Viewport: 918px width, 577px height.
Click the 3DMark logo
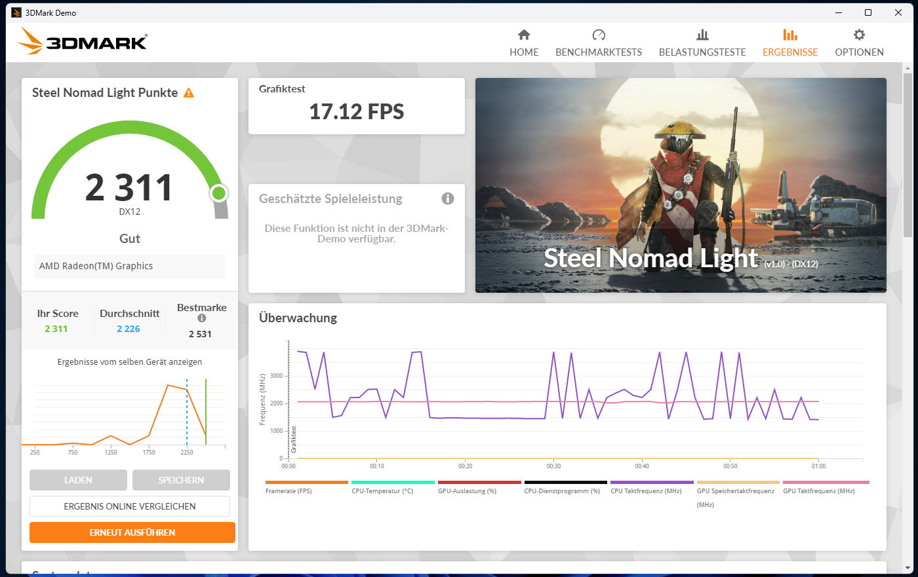83,41
